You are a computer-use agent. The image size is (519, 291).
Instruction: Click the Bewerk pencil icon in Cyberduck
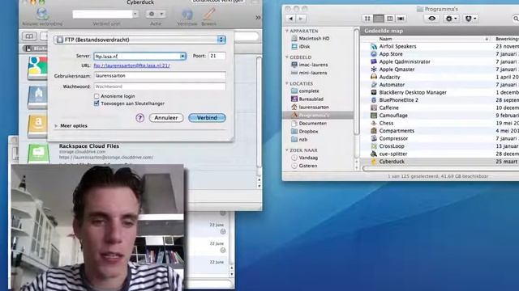coord(209,14)
